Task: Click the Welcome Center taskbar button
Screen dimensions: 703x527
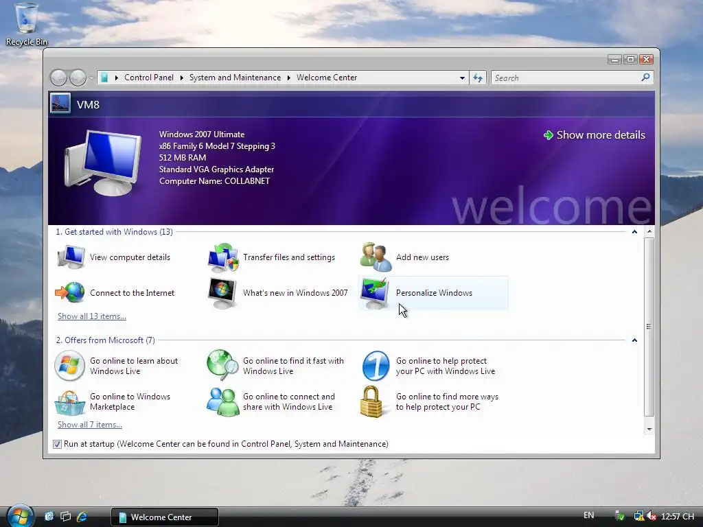Action: point(165,517)
